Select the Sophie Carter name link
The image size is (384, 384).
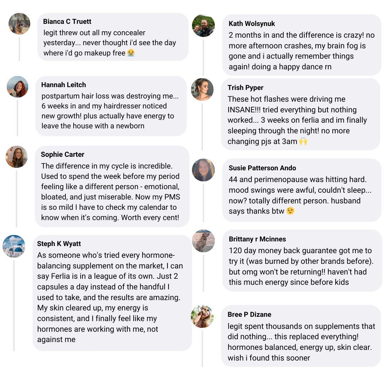[63, 154]
